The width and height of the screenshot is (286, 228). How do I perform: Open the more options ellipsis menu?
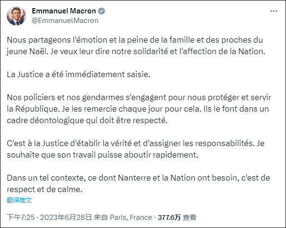(274, 11)
